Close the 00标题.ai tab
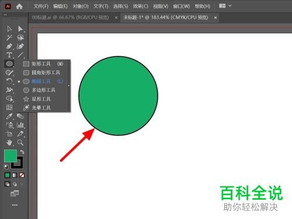 pyautogui.click(x=116, y=18)
